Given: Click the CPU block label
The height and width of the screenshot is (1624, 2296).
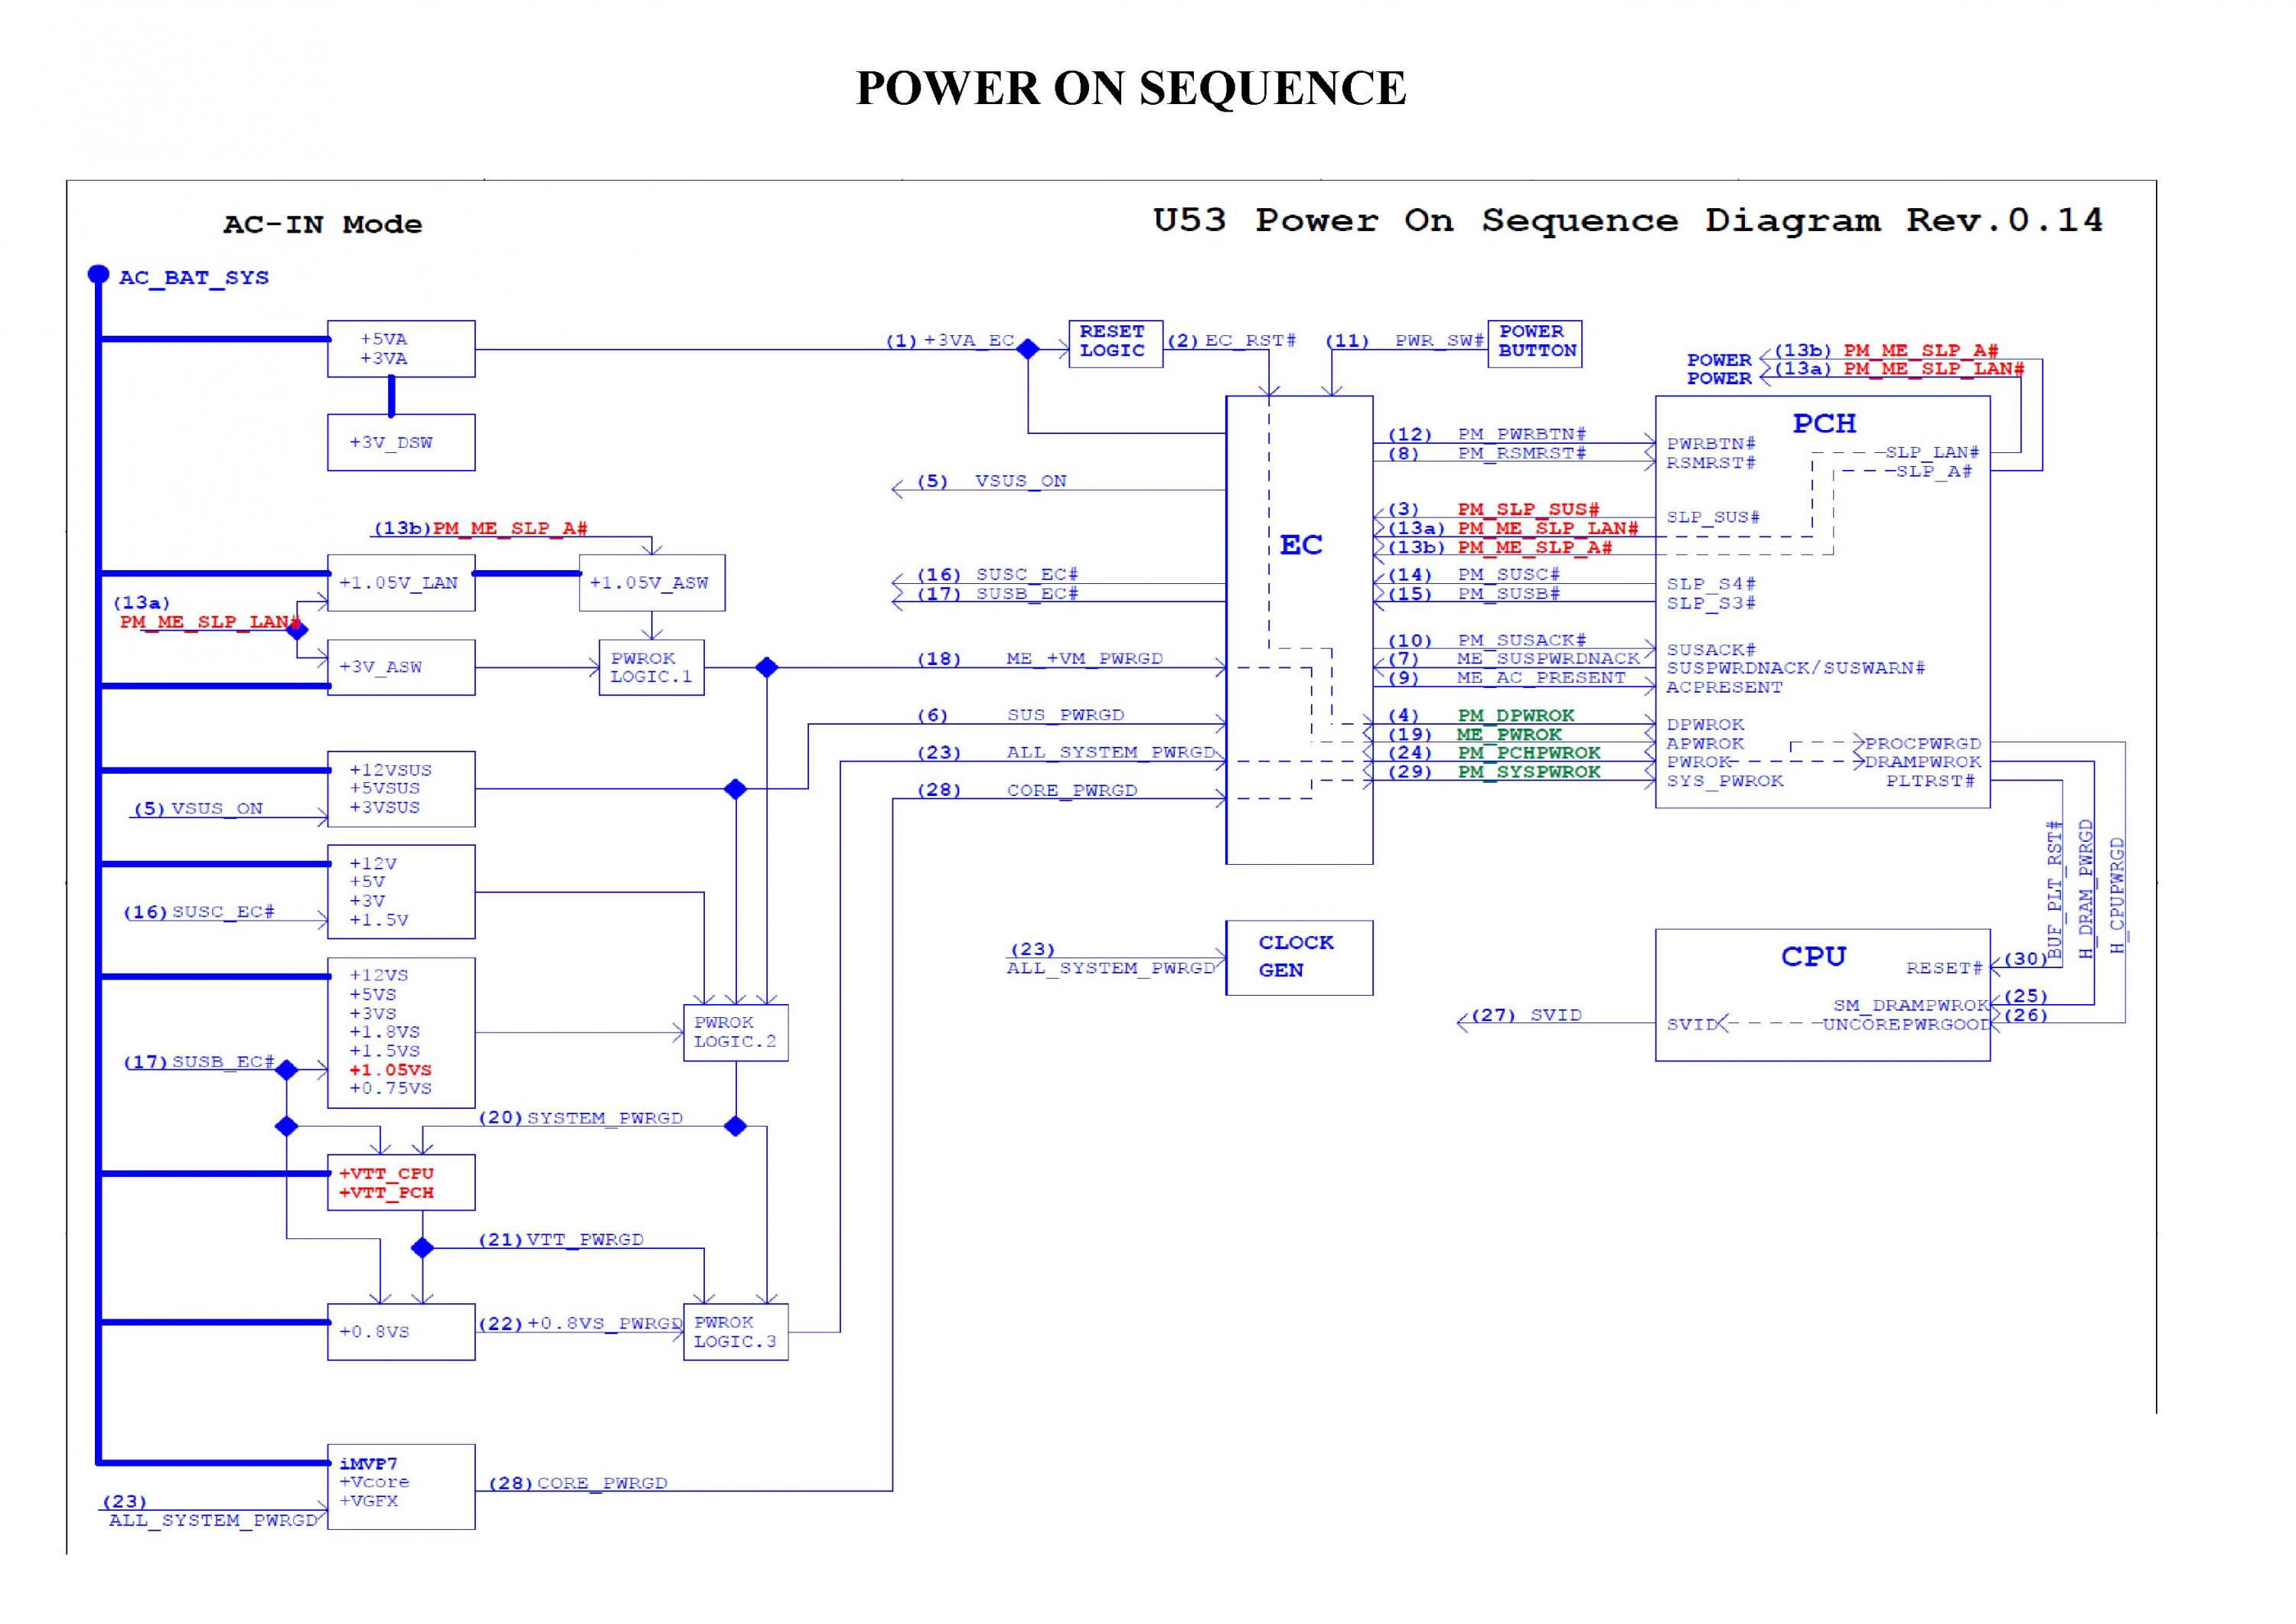Looking at the screenshot, I should coord(1812,957).
